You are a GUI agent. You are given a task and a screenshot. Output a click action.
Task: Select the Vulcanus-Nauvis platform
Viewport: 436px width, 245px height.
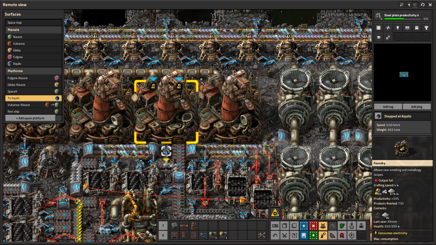point(34,105)
